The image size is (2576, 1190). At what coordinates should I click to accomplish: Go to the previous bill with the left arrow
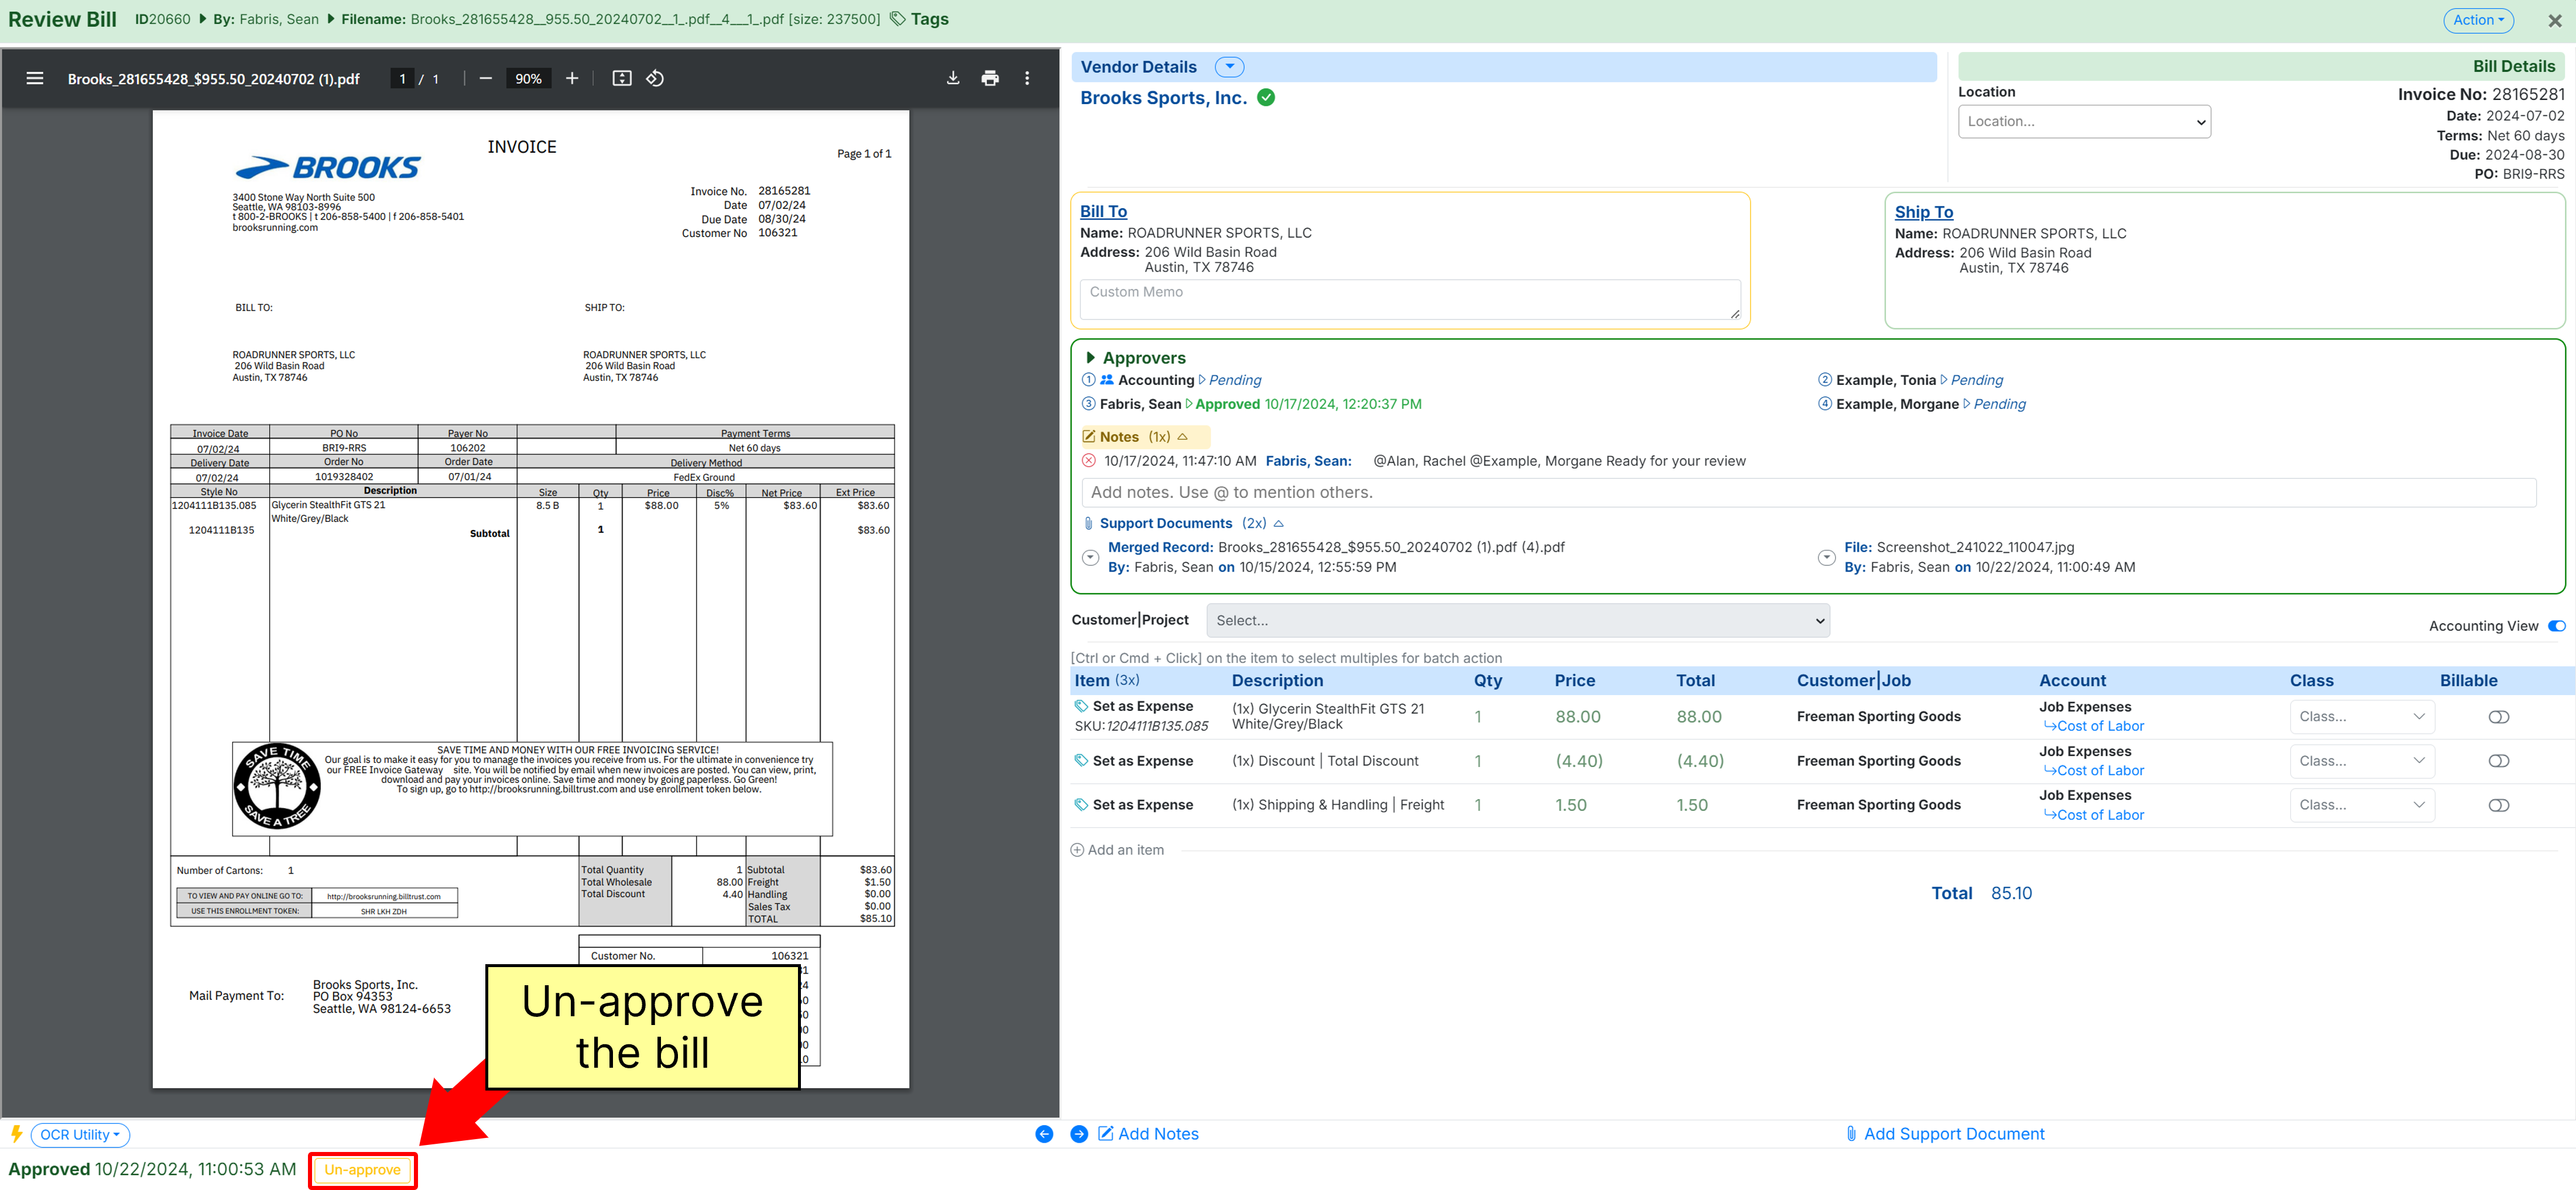(1044, 1134)
